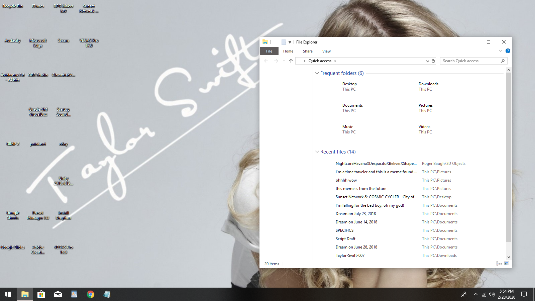535x301 pixels.
Task: Collapse the Frequent folders group
Action: (x=317, y=73)
